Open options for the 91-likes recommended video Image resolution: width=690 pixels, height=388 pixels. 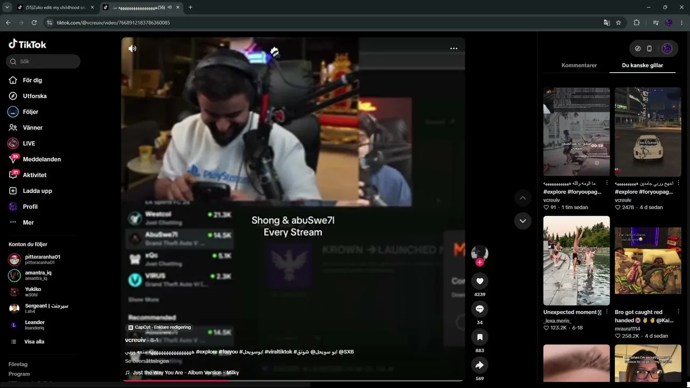(607, 183)
